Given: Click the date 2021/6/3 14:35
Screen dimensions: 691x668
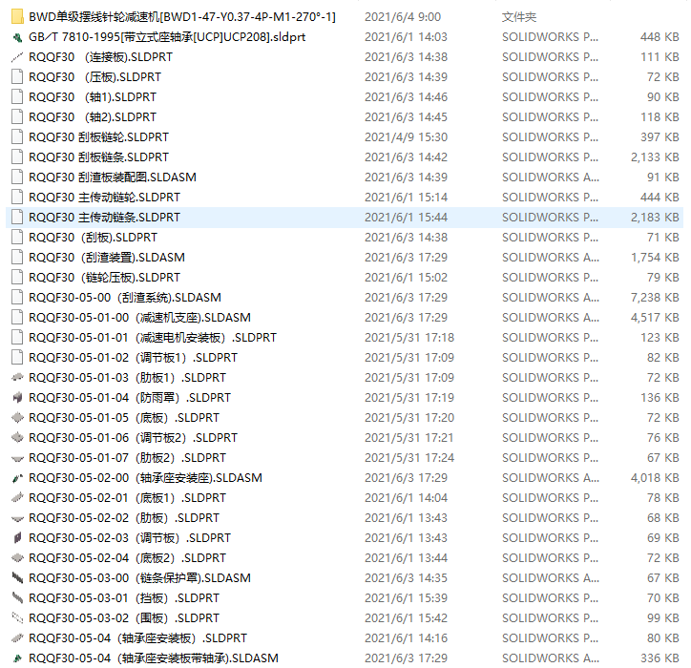Looking at the screenshot, I should [x=406, y=578].
